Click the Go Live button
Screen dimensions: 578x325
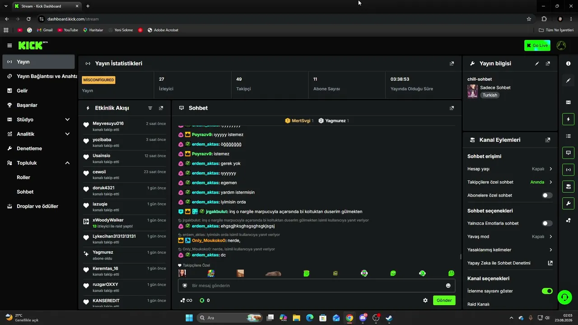(537, 46)
